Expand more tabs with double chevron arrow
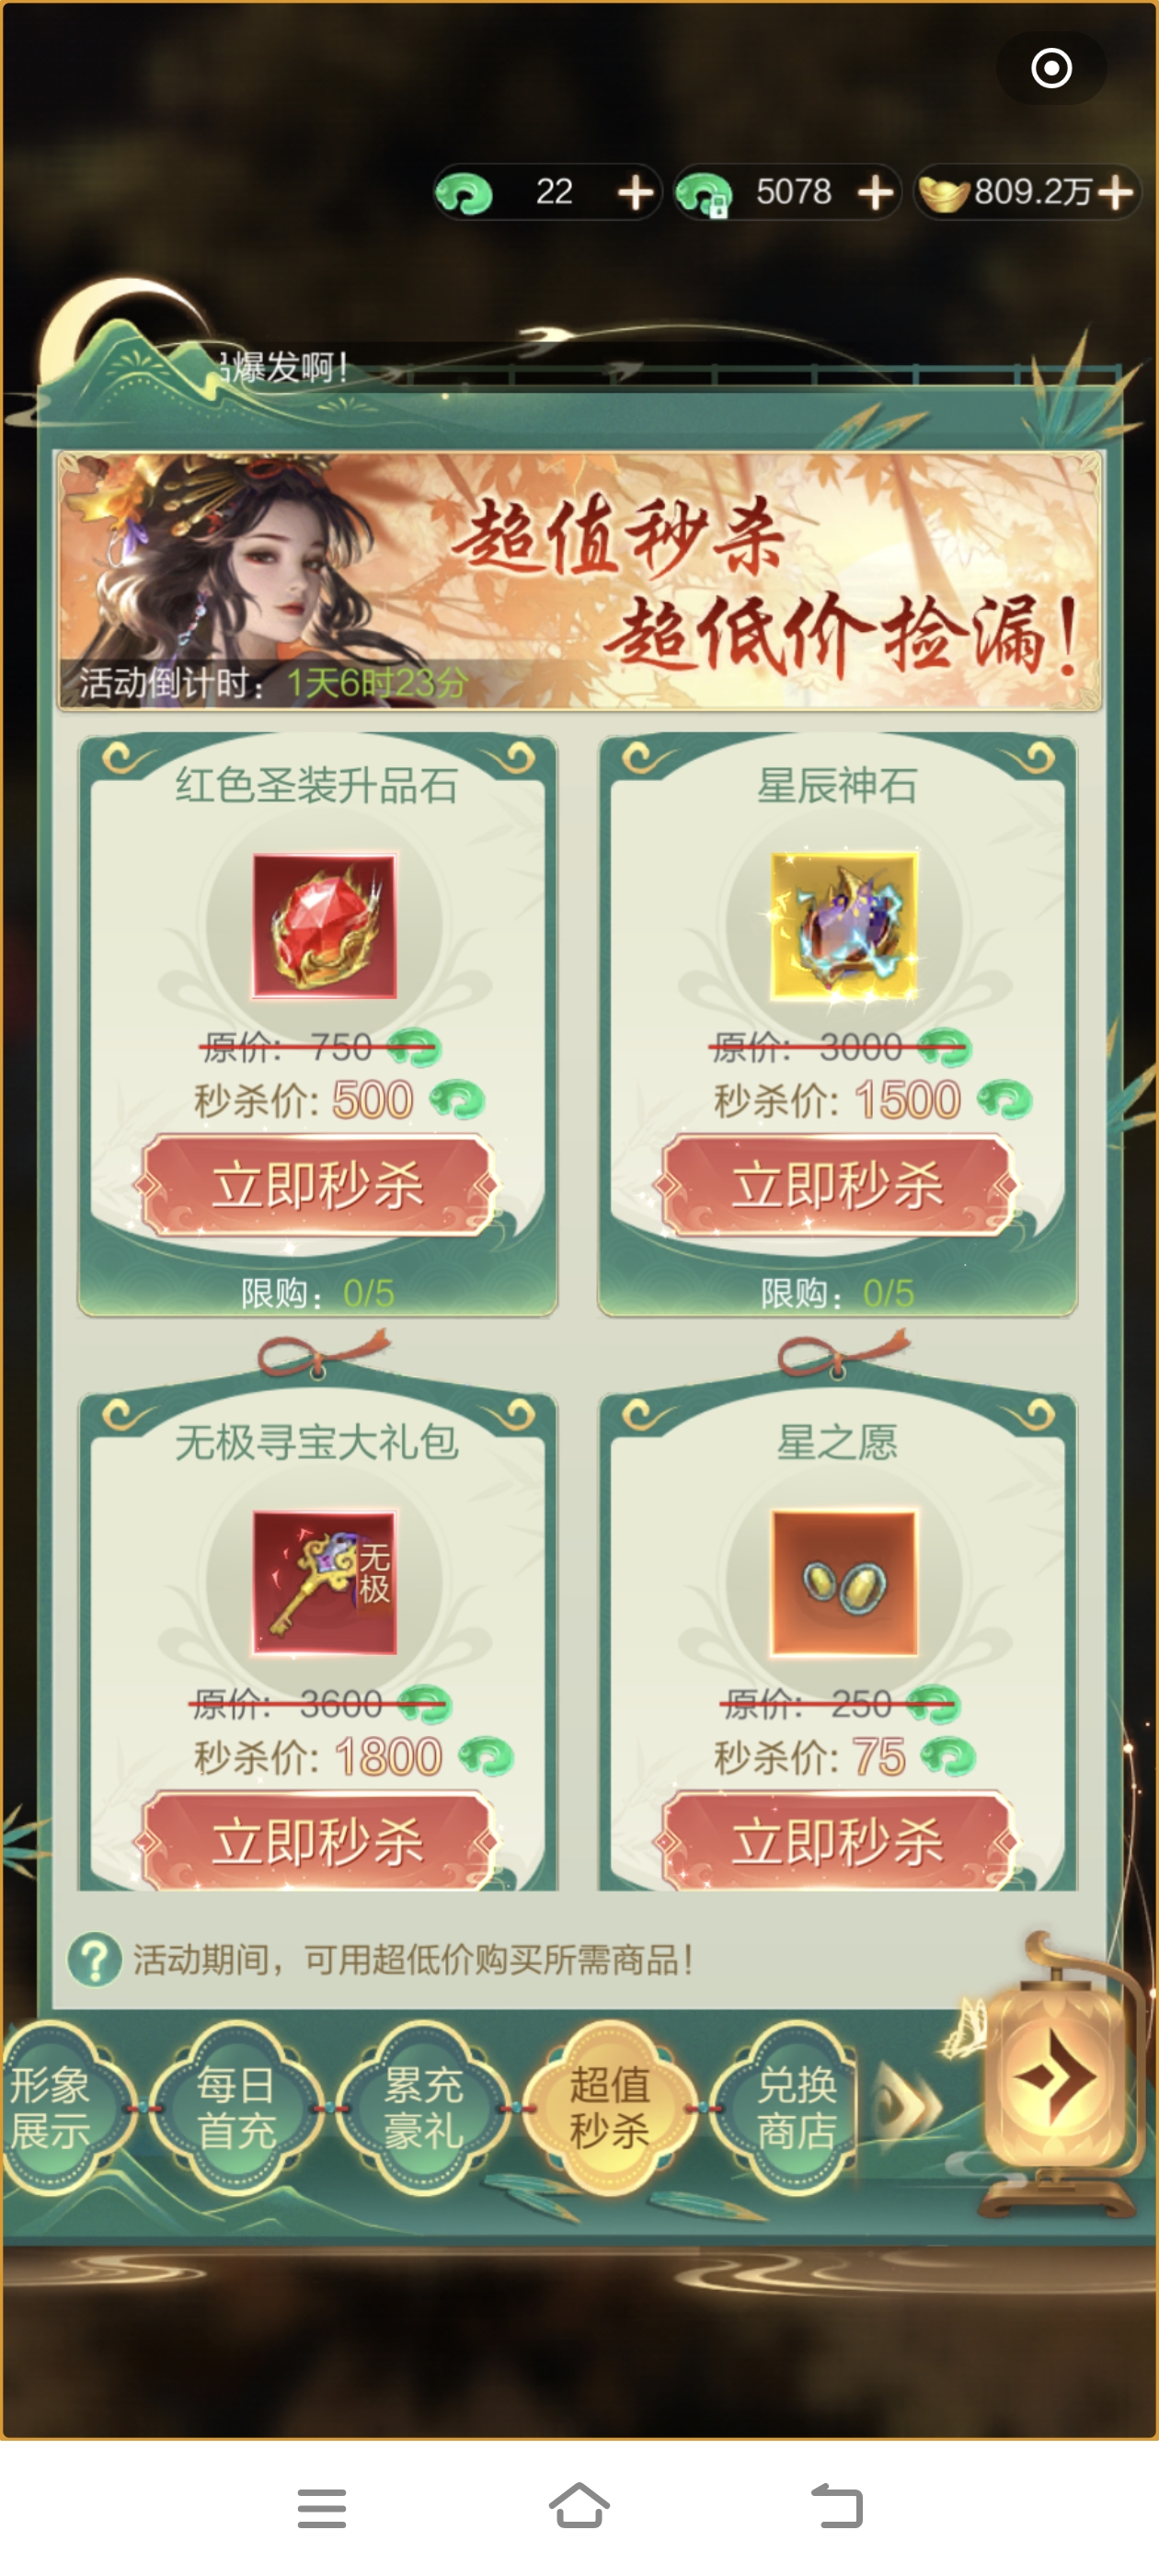 coord(907,2106)
